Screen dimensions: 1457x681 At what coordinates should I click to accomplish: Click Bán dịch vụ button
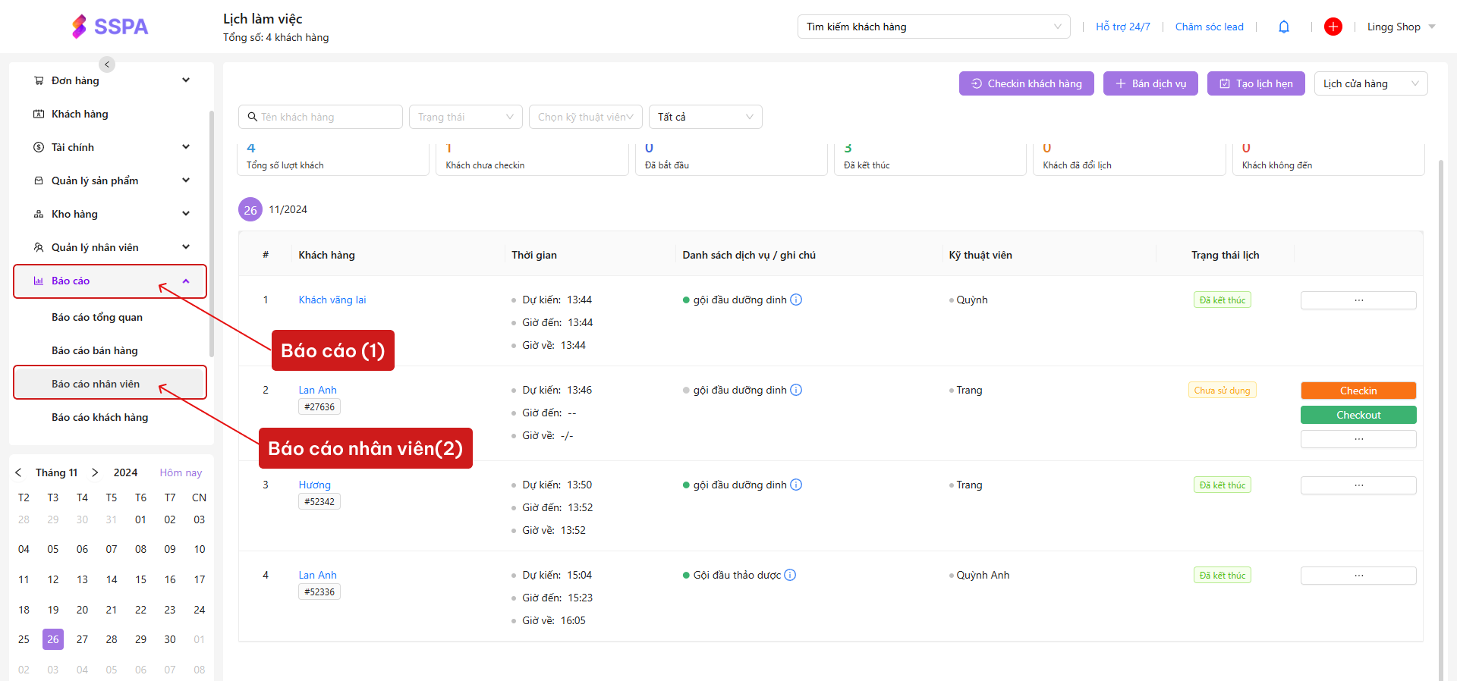click(1150, 83)
